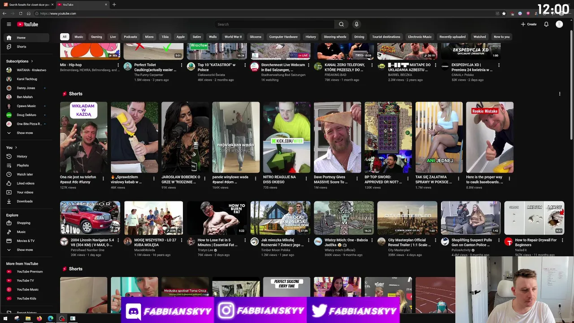The width and height of the screenshot is (574, 323).
Task: Open the account avatar menu
Action: tap(559, 24)
